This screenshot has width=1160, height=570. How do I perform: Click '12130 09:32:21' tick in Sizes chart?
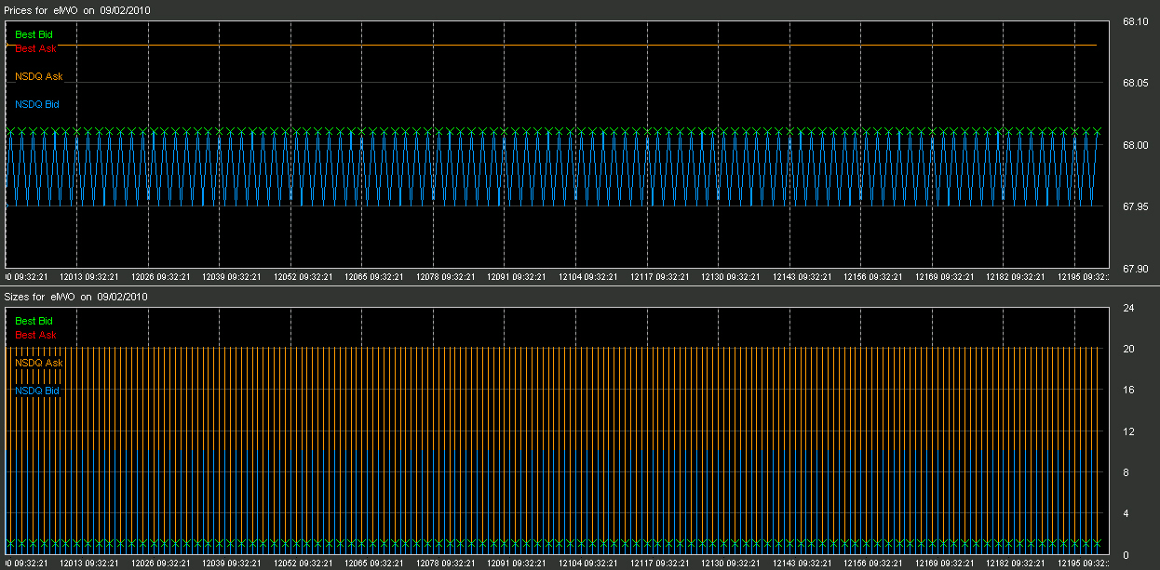[x=731, y=563]
